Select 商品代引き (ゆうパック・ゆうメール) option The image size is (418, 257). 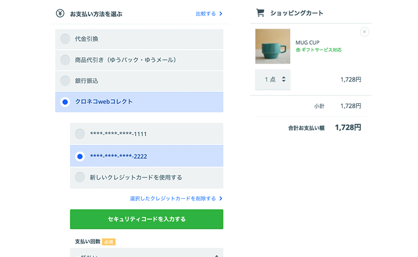tap(65, 60)
